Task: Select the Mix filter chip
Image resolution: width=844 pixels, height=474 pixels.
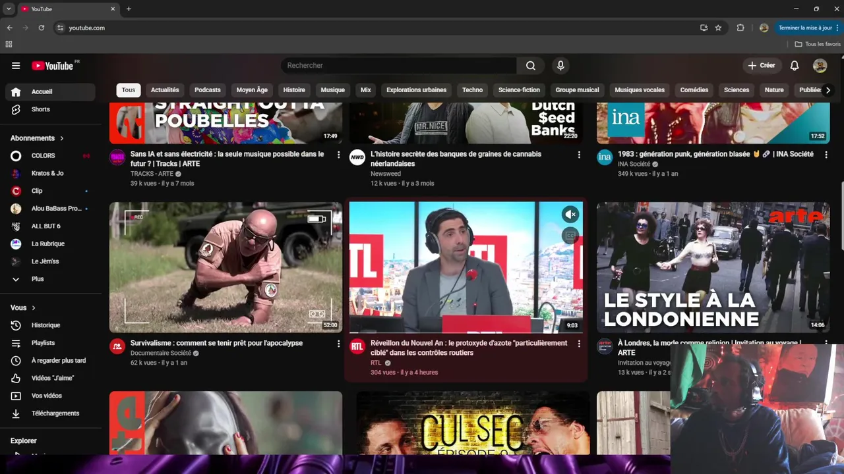Action: click(366, 90)
